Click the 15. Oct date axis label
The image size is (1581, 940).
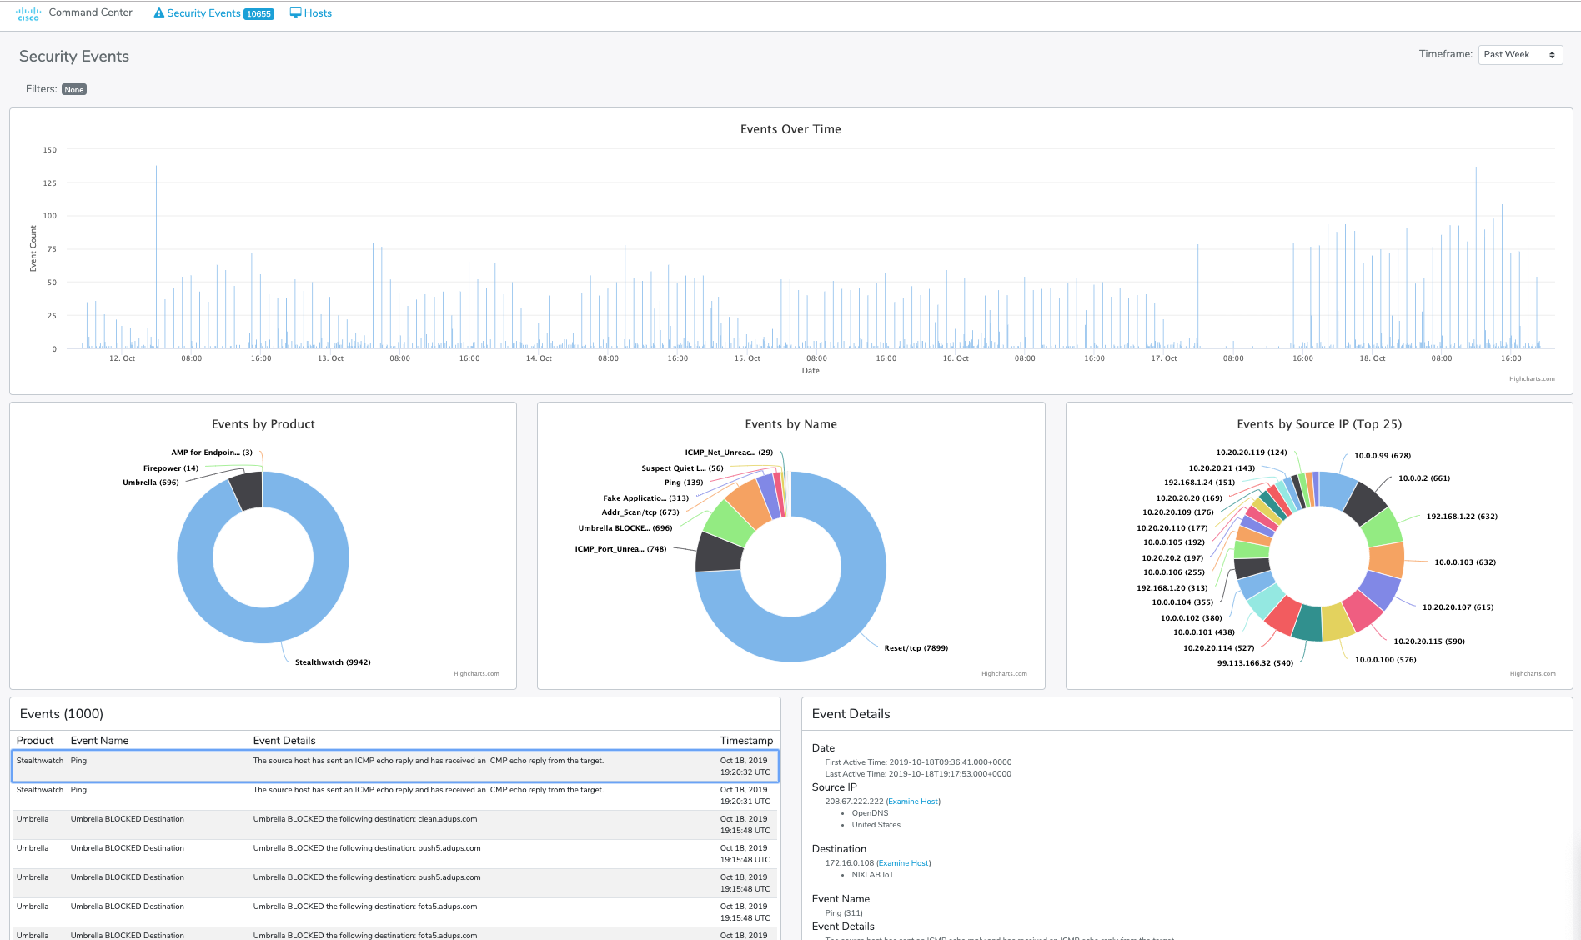coord(747,358)
